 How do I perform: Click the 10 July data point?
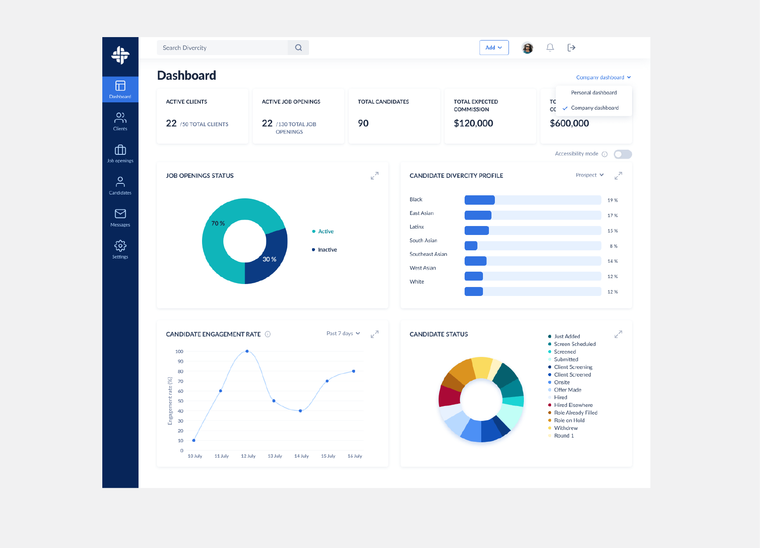[x=194, y=441]
